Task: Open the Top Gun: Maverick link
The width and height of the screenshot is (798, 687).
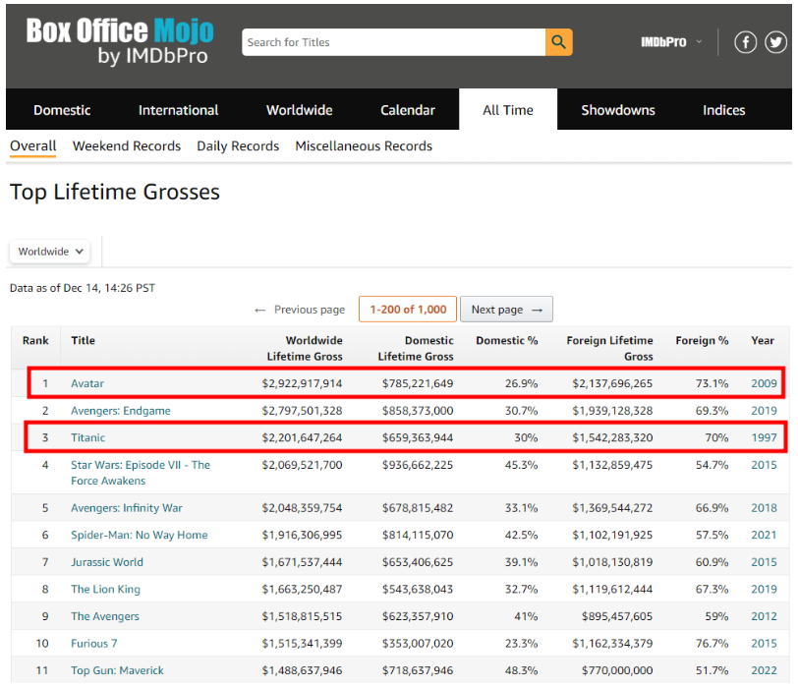Action: [117, 670]
